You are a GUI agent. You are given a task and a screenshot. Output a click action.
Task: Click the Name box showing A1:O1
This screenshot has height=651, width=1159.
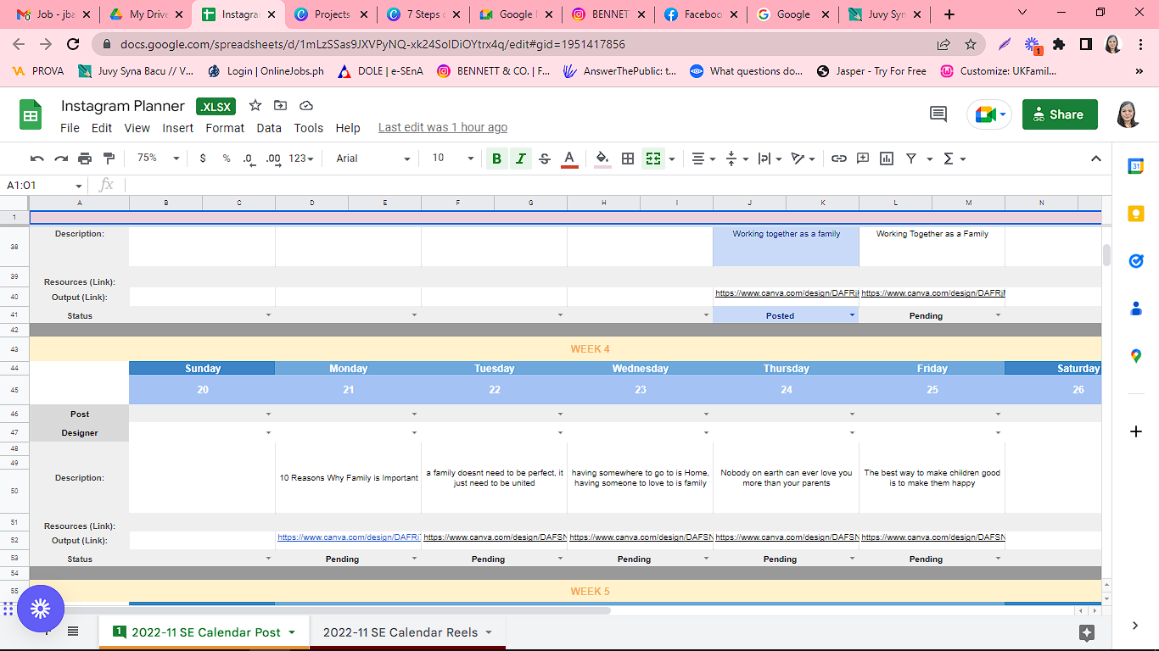pyautogui.click(x=43, y=185)
